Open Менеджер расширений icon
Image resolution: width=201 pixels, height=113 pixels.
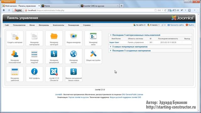pyautogui.click(x=54, y=56)
